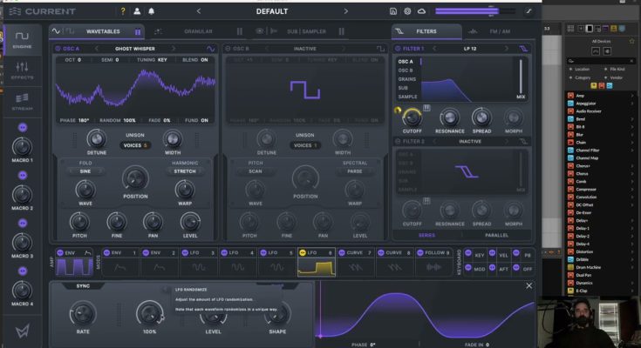Image resolution: width=641 pixels, height=348 pixels.
Task: Open the user account icon
Action: click(137, 11)
